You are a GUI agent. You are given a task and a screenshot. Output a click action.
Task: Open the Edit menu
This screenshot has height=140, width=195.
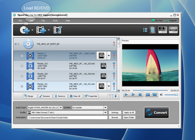[31, 21]
